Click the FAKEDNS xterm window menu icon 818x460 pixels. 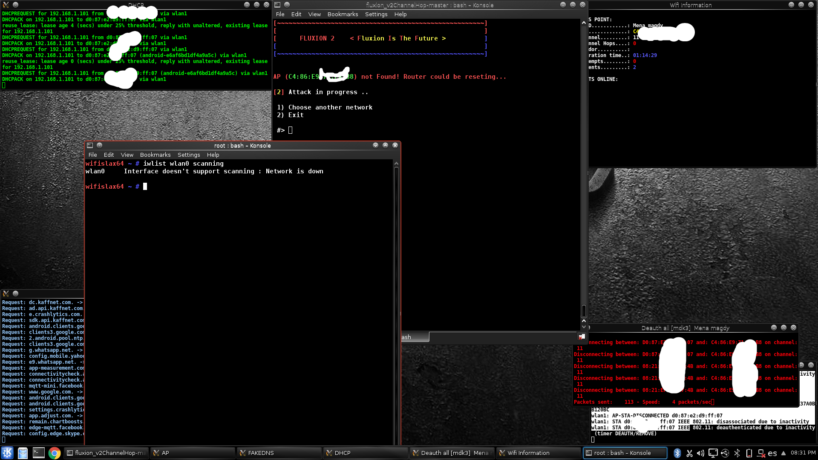6,293
